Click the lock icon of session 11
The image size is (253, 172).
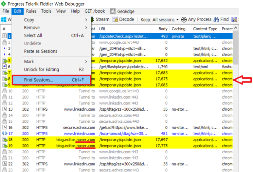point(5,97)
